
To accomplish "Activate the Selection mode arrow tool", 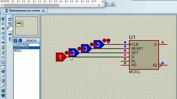I will [x=3, y=19].
